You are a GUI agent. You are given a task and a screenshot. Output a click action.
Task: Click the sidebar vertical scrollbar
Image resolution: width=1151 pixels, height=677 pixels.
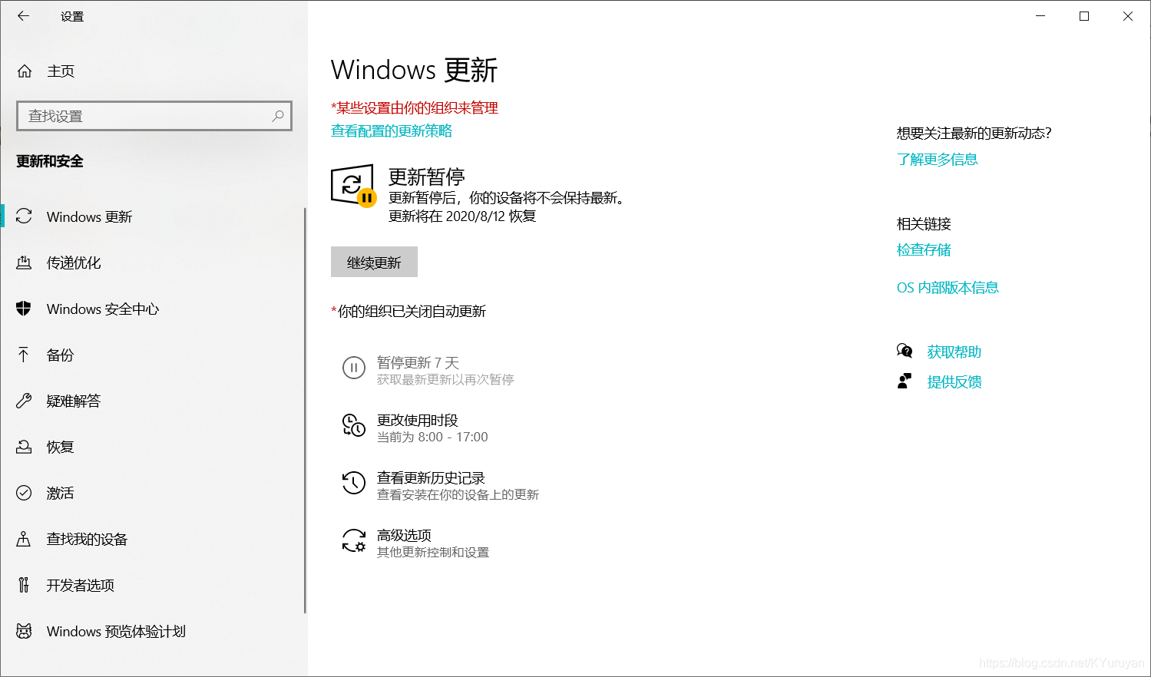pyautogui.click(x=305, y=411)
